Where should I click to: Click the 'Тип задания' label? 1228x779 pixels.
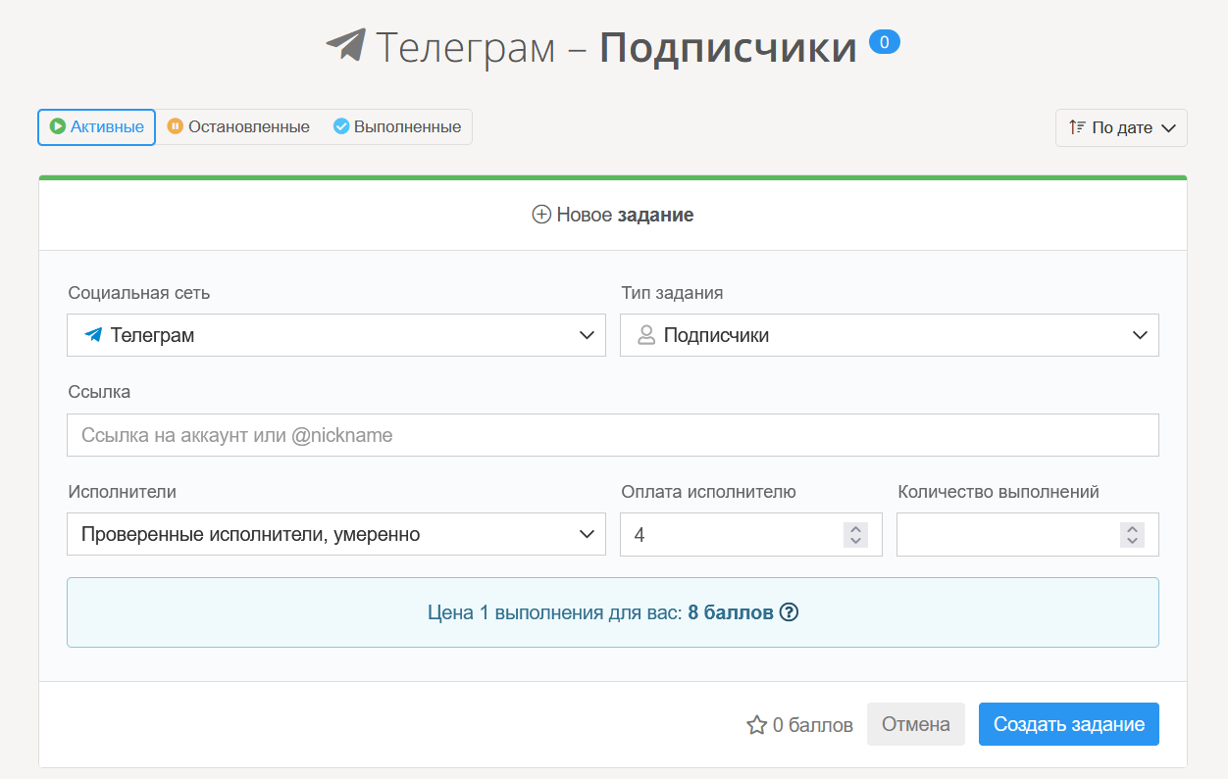pyautogui.click(x=673, y=293)
